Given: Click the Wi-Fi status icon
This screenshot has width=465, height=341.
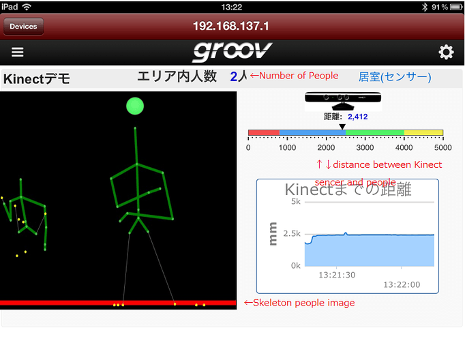Looking at the screenshot, I should 27,7.
